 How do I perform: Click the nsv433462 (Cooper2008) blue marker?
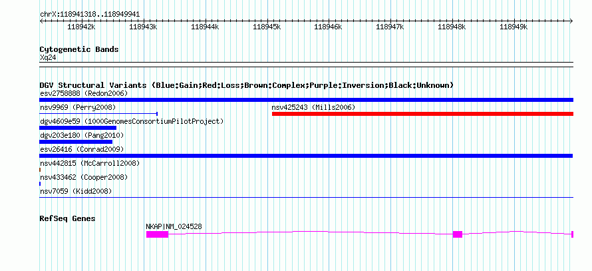(x=40, y=184)
